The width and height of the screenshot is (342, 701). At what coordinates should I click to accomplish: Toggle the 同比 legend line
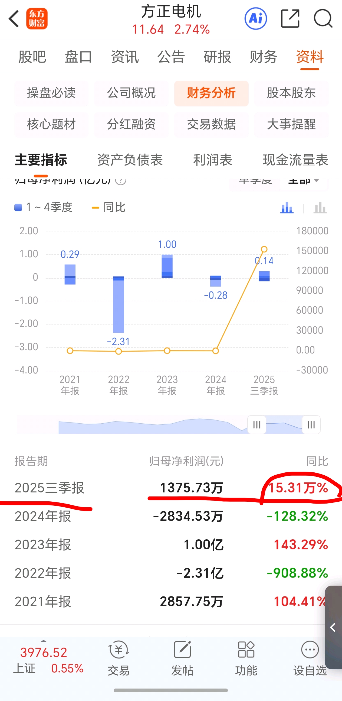[x=109, y=207]
